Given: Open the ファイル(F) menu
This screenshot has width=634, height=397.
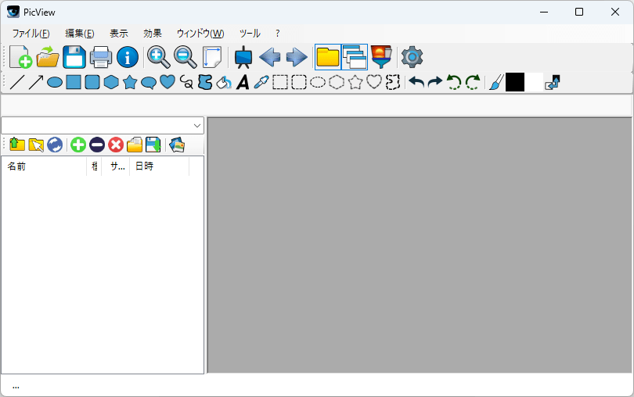Looking at the screenshot, I should [x=31, y=34].
